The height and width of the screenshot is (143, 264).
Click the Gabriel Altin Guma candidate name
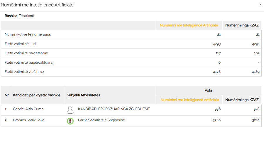[x=28, y=109]
